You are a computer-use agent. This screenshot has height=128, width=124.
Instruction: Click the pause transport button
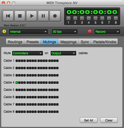pos(43,16)
